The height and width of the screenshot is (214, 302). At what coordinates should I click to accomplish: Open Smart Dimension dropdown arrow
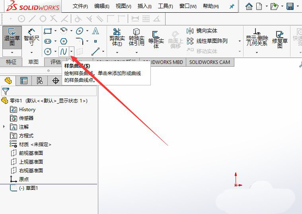tap(31, 53)
